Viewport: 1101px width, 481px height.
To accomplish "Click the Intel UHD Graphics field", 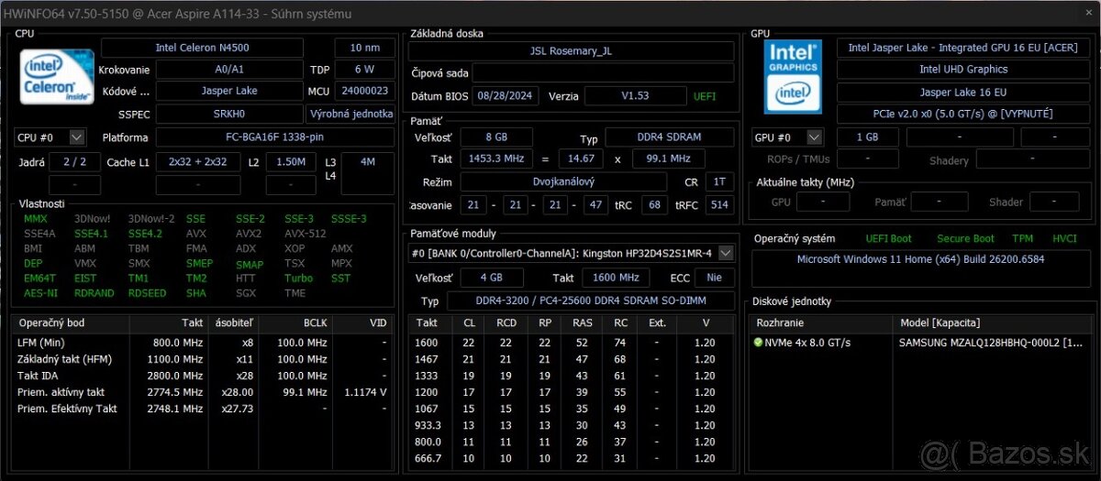I will [963, 70].
